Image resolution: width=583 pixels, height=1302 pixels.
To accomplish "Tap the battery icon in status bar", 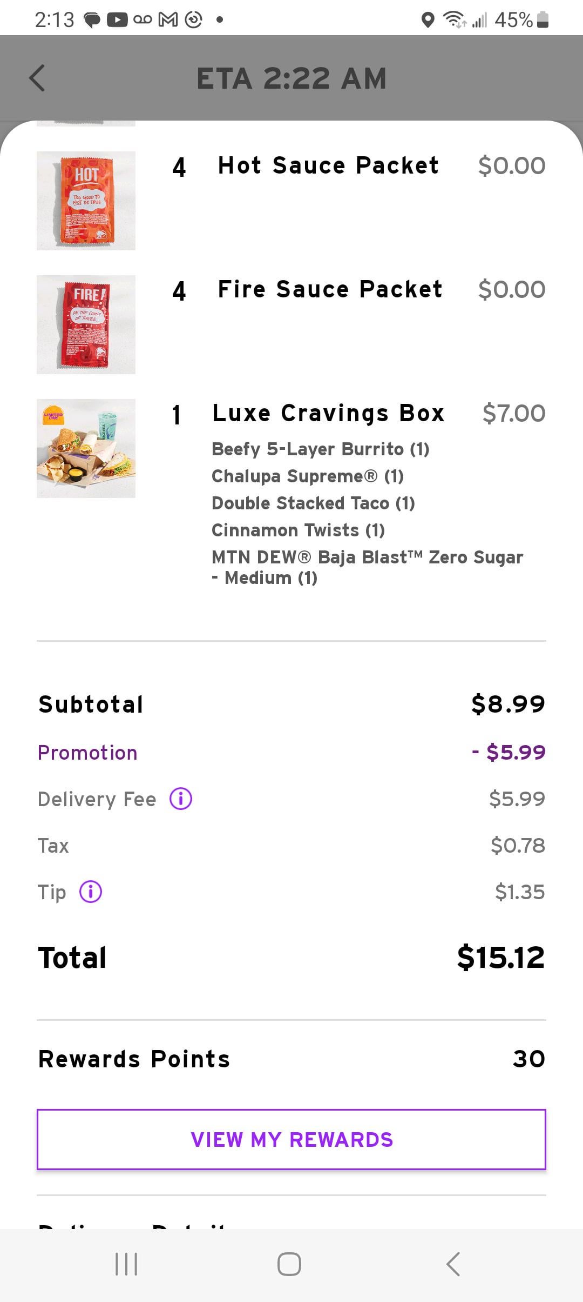I will (543, 20).
